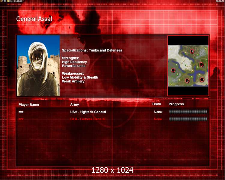Click the "General Assaf" title

click(34, 19)
